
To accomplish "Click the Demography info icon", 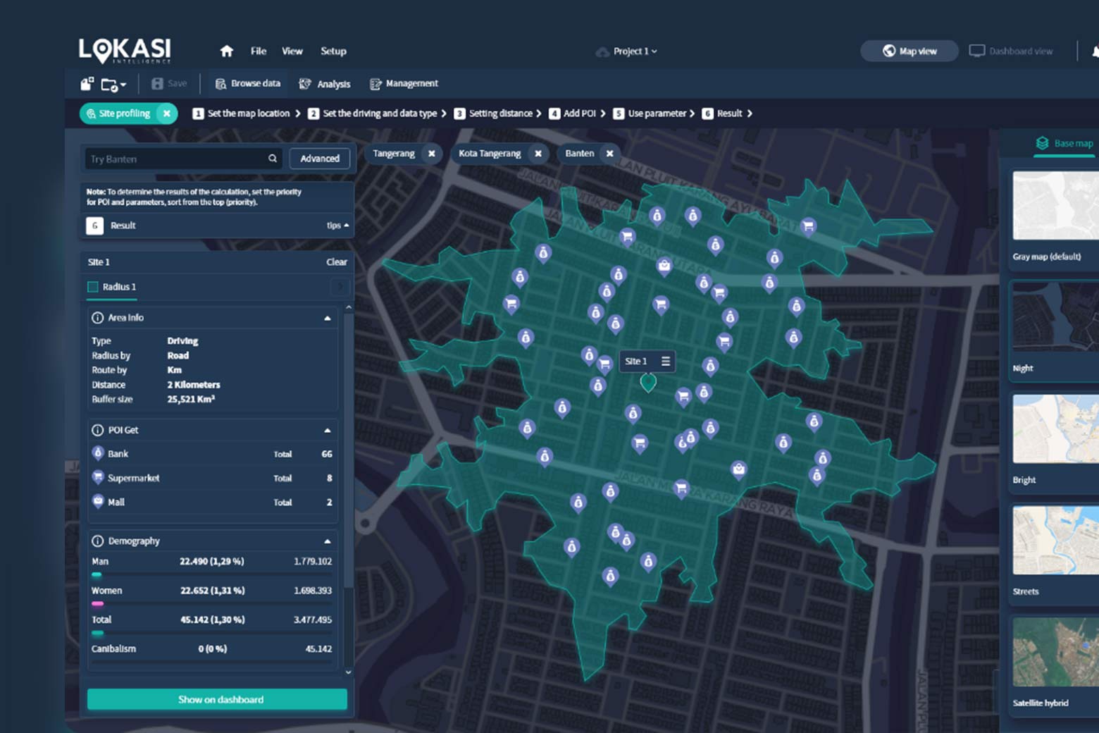I will pos(98,541).
